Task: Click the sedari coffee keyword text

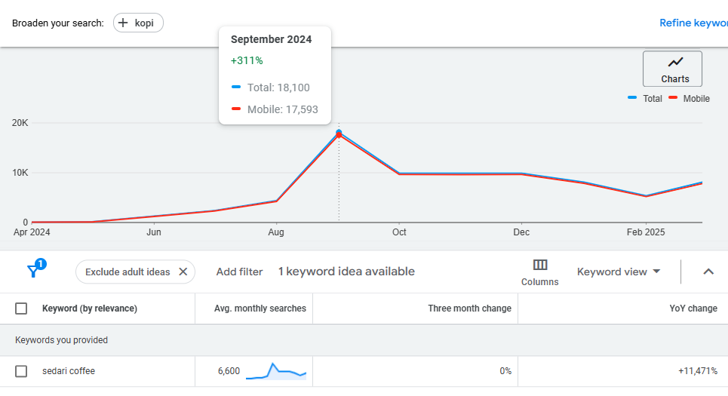Action: point(69,371)
